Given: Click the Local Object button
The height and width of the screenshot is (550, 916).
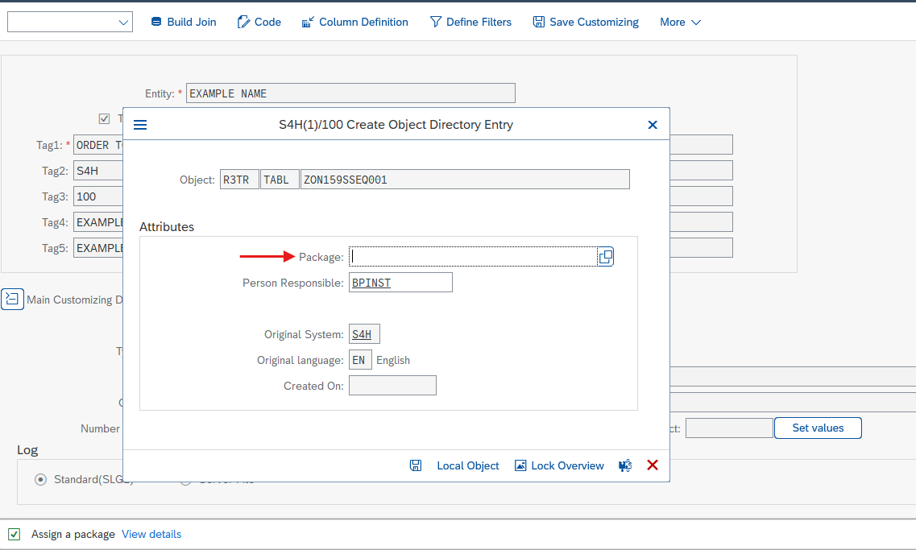Looking at the screenshot, I should coord(468,465).
